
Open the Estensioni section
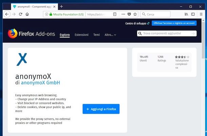(81, 35)
